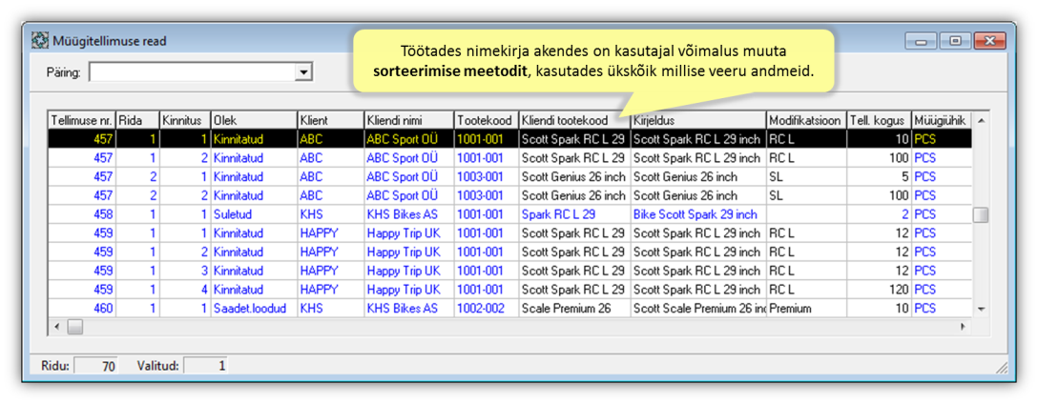Image resolution: width=1038 pixels, height=404 pixels.
Task: Click 'KHS Bikes AS' in order 460 row
Action: 408,308
